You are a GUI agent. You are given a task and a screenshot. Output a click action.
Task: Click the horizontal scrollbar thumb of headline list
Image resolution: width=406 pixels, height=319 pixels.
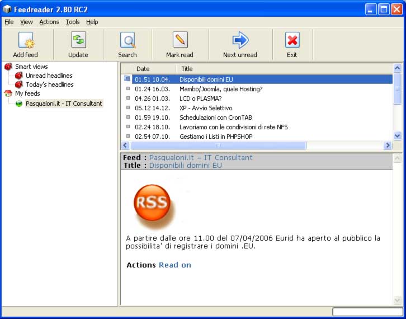click(218, 145)
